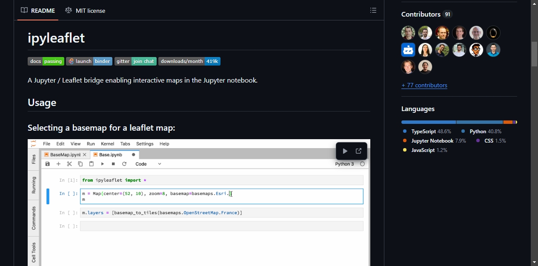The width and height of the screenshot is (538, 266).
Task: Open the Files sidebar panel
Action: 34,160
